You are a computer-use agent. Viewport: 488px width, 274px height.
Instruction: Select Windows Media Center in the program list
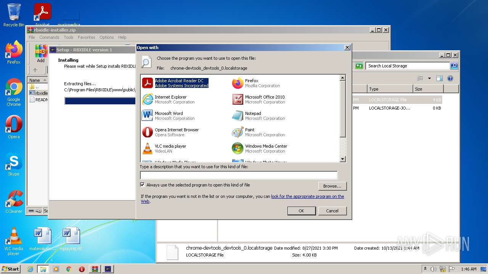click(260, 148)
